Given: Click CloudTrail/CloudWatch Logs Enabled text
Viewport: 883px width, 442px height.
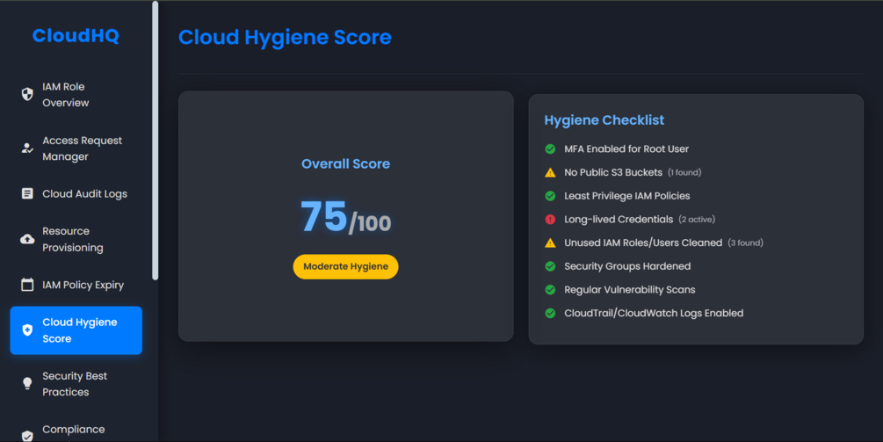Looking at the screenshot, I should point(654,313).
